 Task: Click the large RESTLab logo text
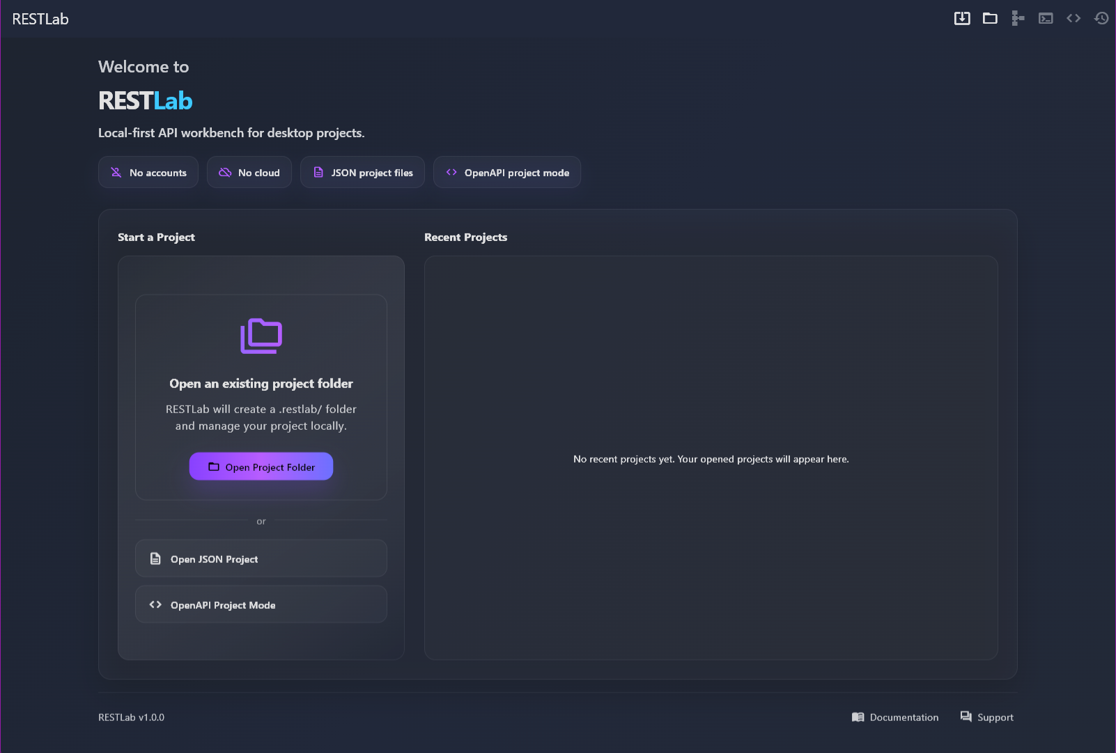tap(146, 101)
